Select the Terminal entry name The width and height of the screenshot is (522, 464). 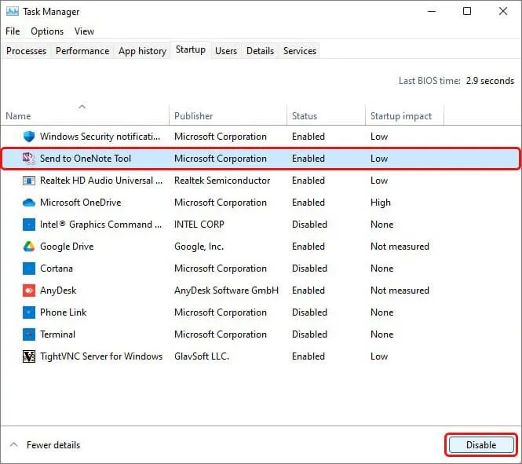(x=57, y=334)
